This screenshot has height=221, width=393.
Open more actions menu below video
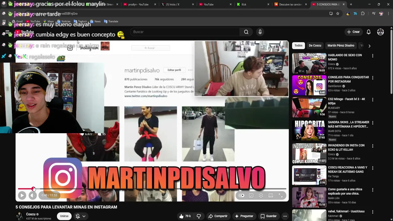pos(285,216)
